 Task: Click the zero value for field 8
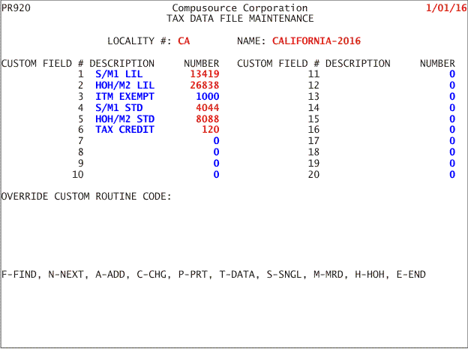tap(217, 152)
